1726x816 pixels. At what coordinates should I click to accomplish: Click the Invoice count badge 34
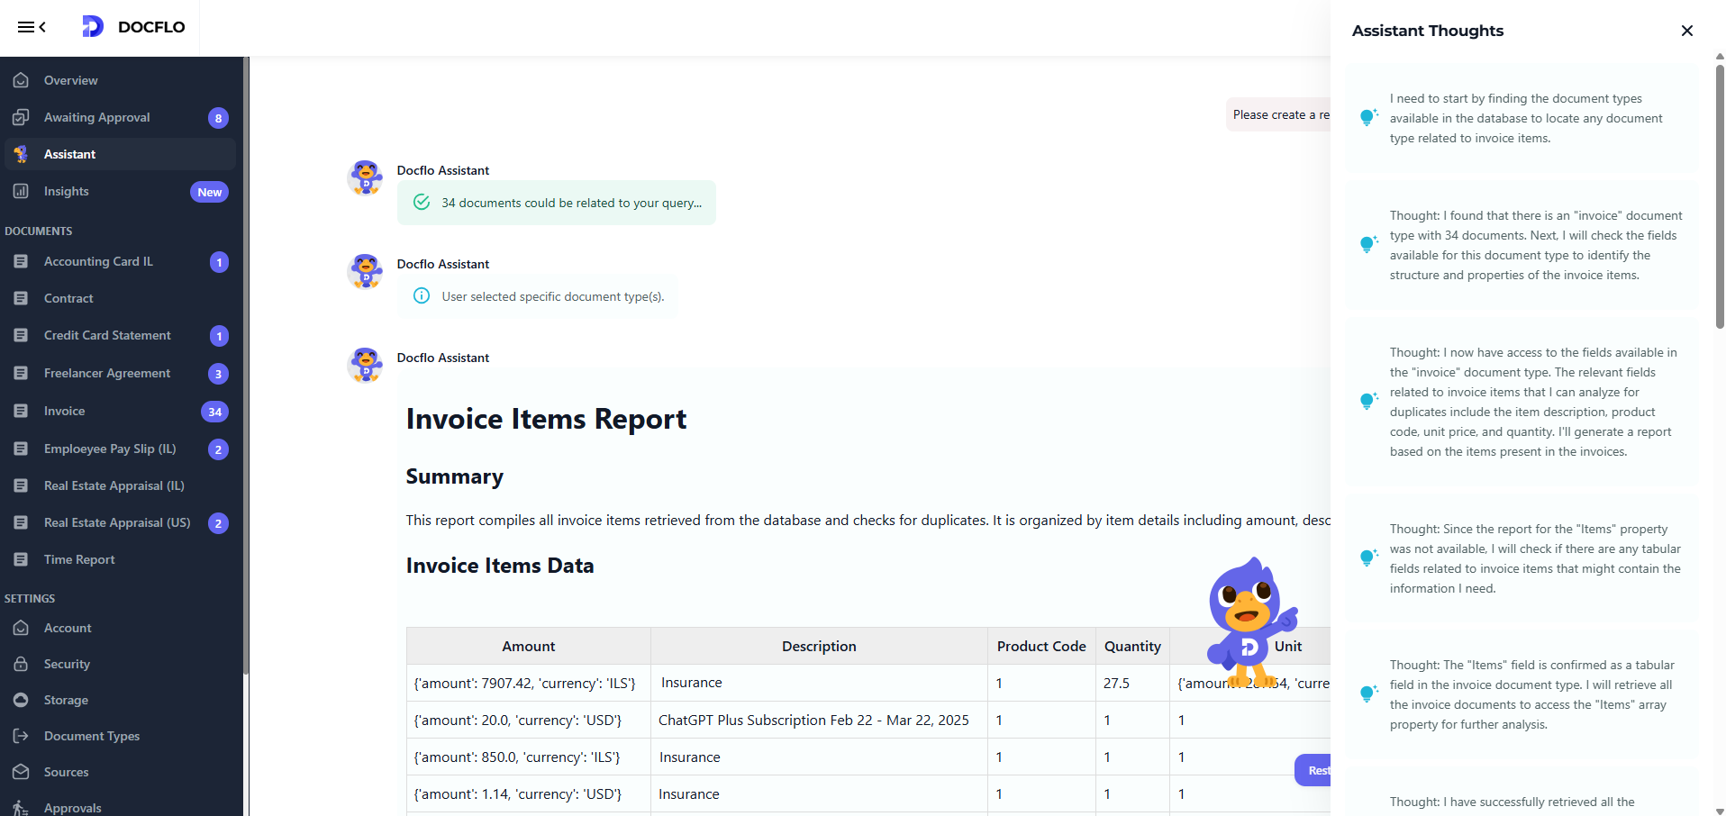pos(214,412)
